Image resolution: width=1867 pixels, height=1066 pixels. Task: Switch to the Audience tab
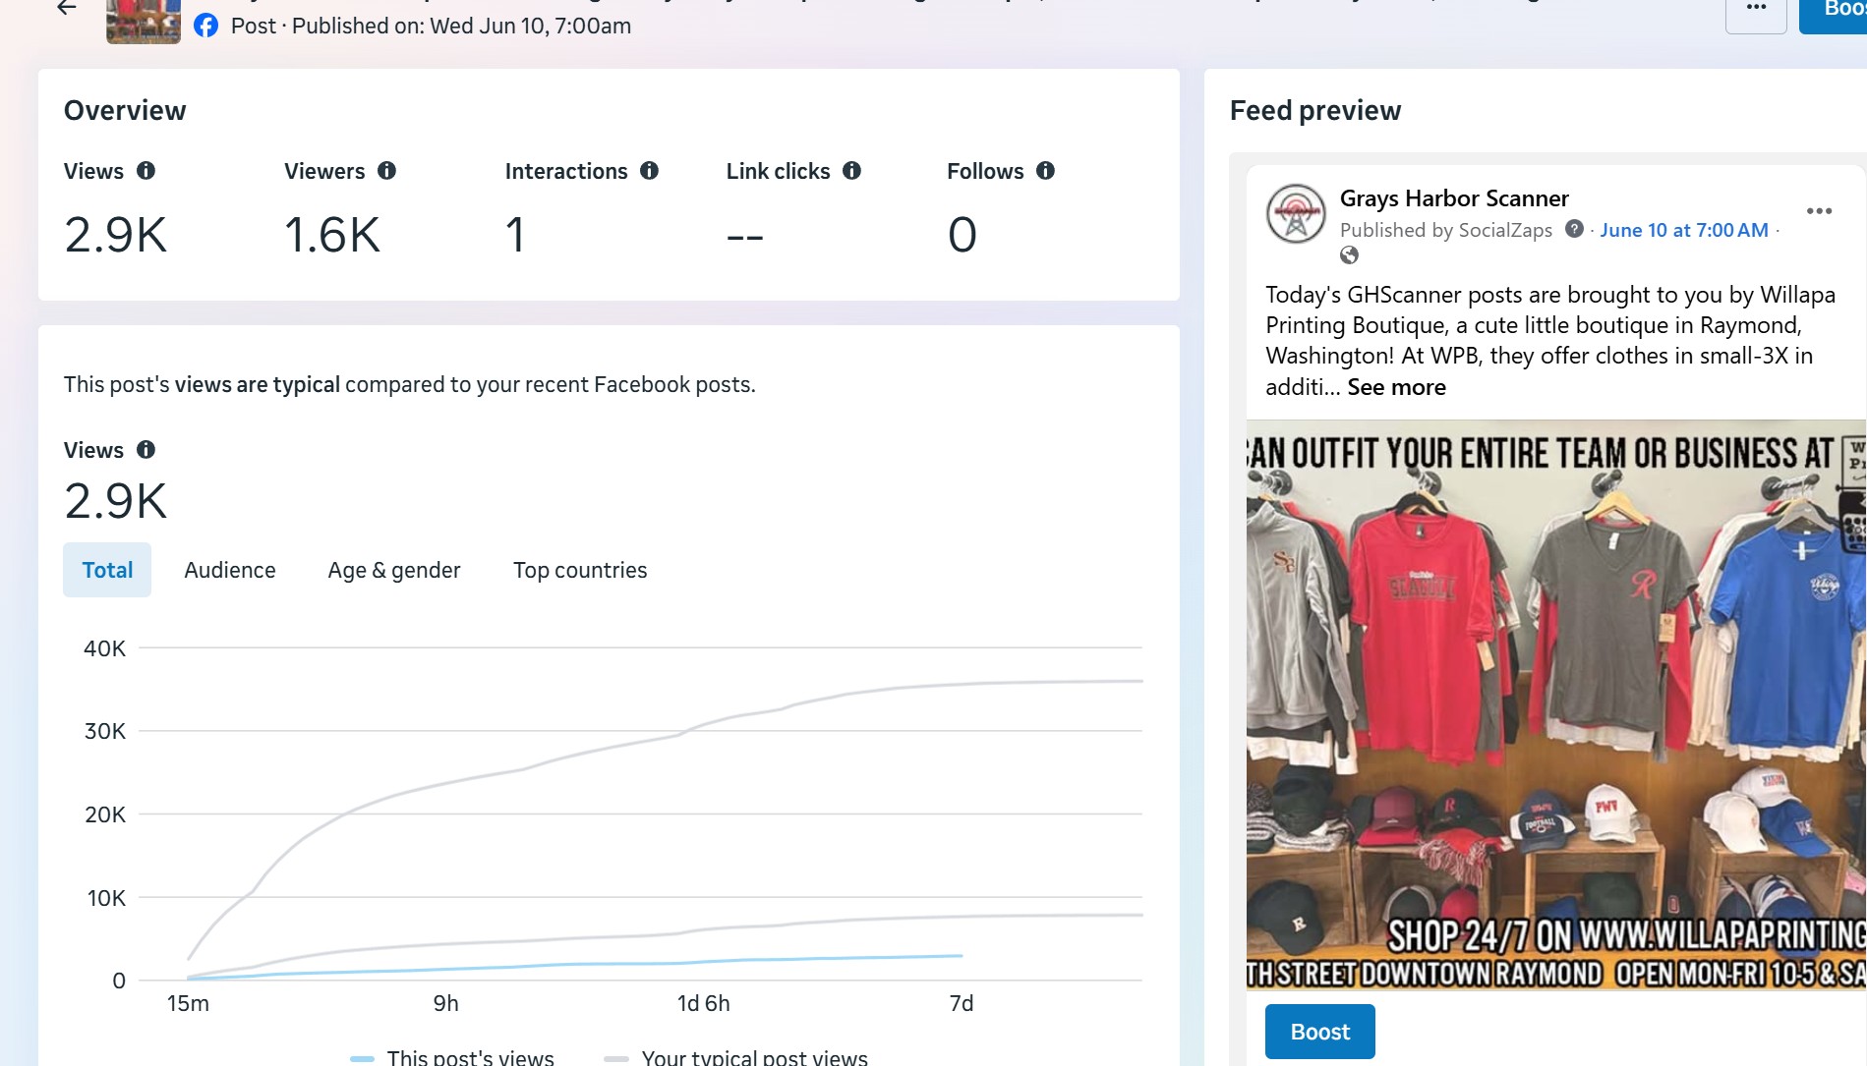pos(230,570)
